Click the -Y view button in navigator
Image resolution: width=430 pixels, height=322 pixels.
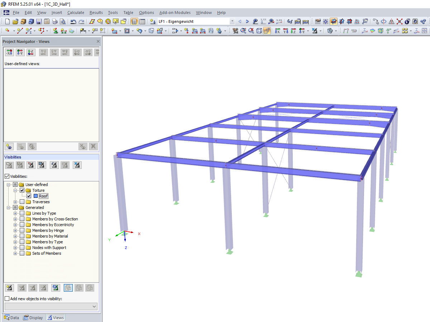click(x=20, y=52)
